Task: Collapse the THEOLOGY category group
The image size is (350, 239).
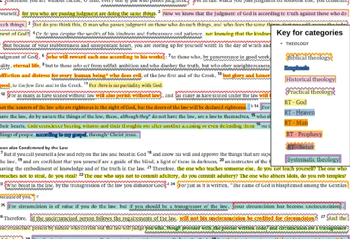Action: tap(281, 44)
